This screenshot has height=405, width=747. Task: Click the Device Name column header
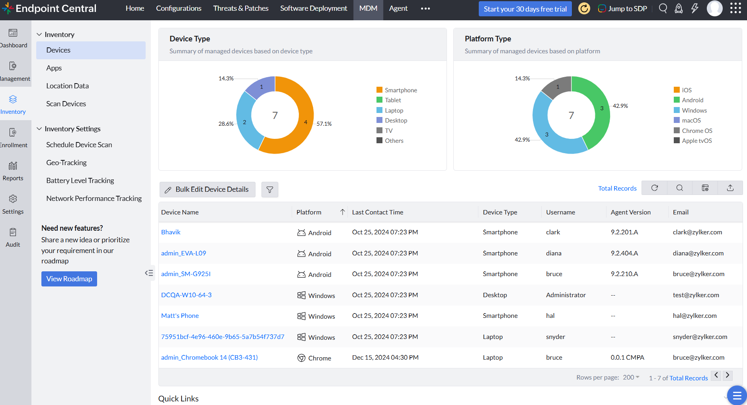pyautogui.click(x=180, y=212)
